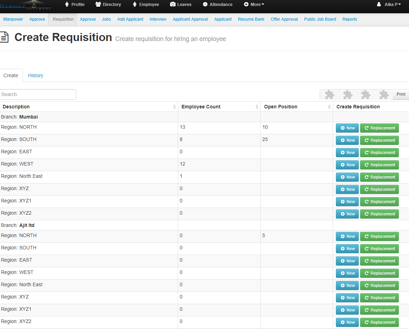Click New for Mumbai Region NORTH row

coord(347,128)
